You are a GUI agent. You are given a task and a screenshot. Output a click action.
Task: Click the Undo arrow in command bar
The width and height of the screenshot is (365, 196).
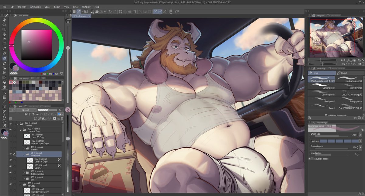click(110, 12)
